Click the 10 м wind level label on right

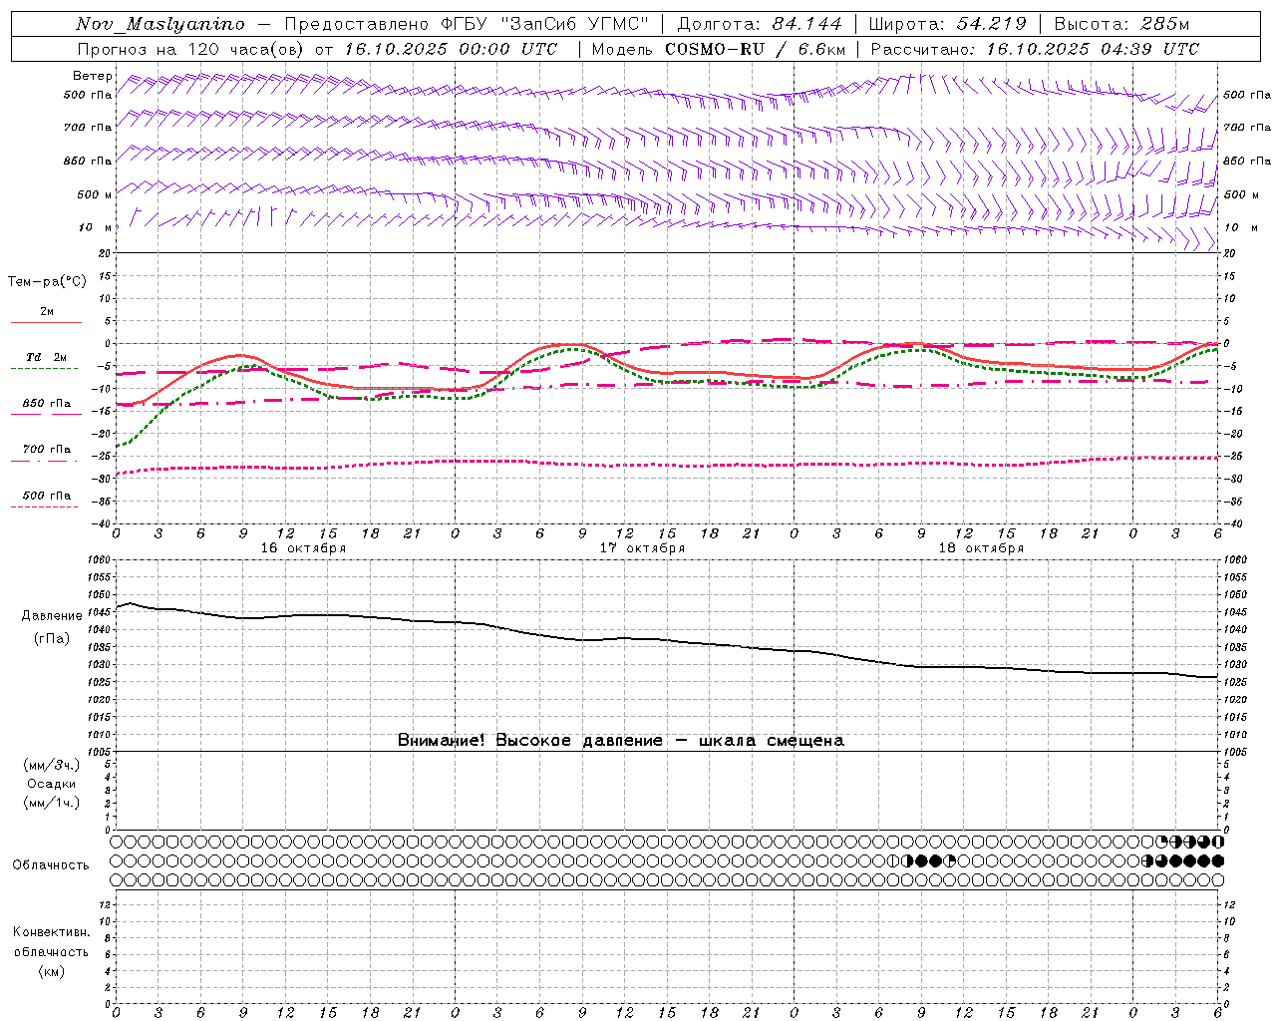pyautogui.click(x=1239, y=227)
